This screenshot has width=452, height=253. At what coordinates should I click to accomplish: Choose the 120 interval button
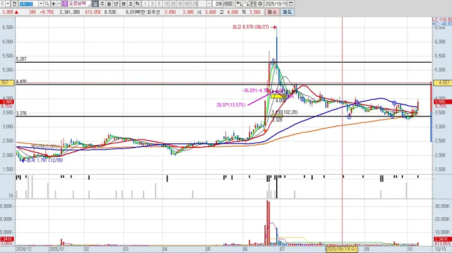[194, 4]
